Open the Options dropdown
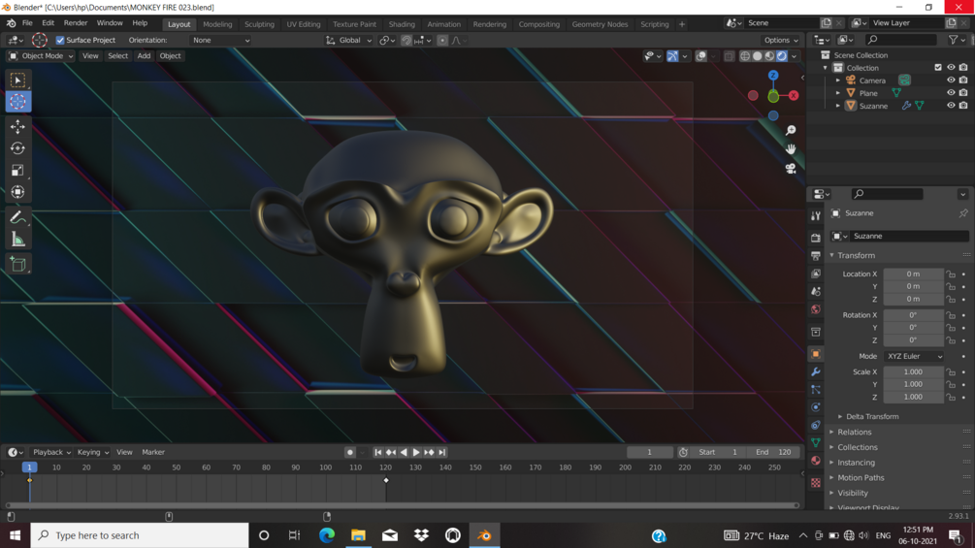Screen dimensions: 975x548 [x=781, y=40]
